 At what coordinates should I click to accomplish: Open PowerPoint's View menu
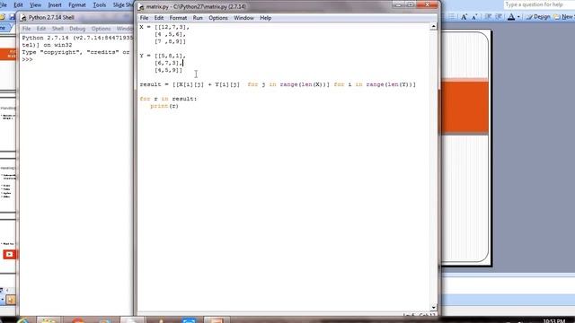point(36,5)
